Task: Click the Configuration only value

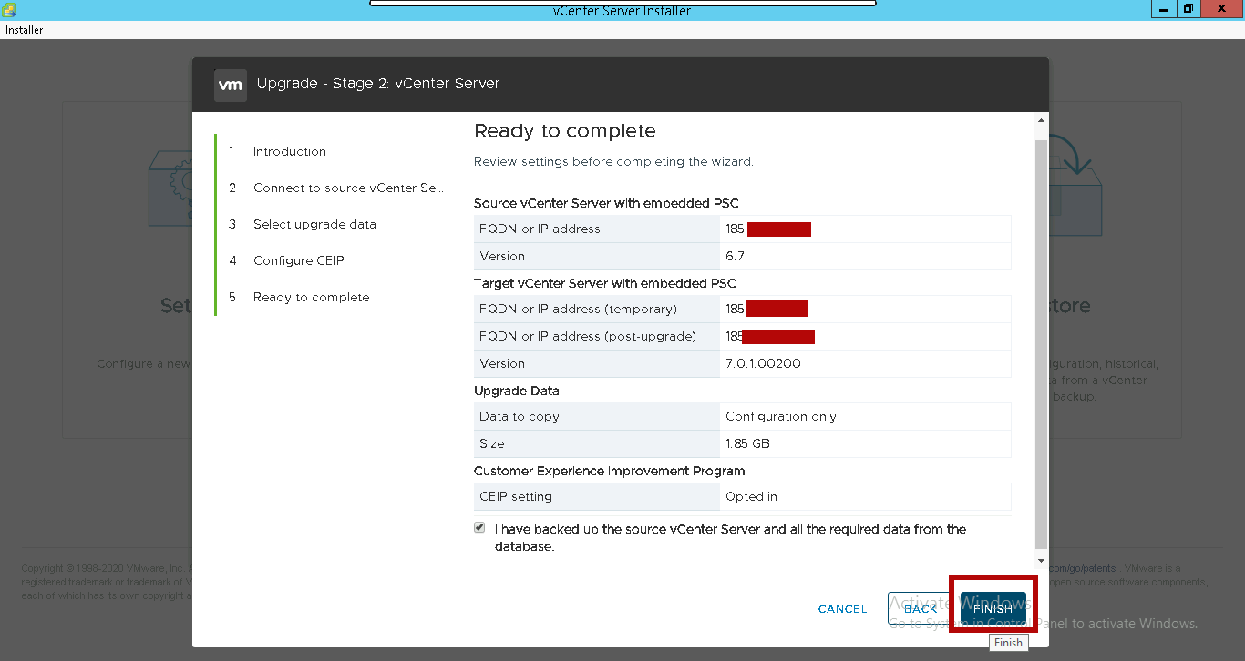Action: (780, 416)
